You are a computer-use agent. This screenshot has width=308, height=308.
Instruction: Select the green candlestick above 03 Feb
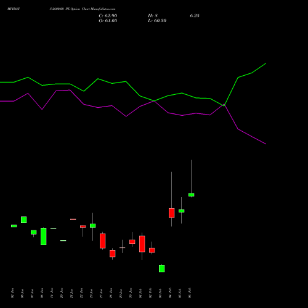[162, 269]
